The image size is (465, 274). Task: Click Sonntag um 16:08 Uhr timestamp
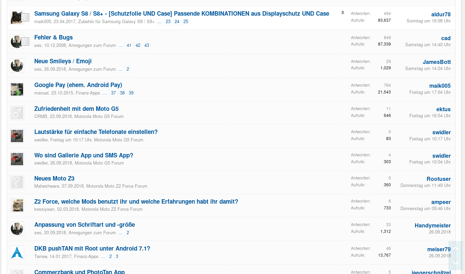click(x=429, y=21)
